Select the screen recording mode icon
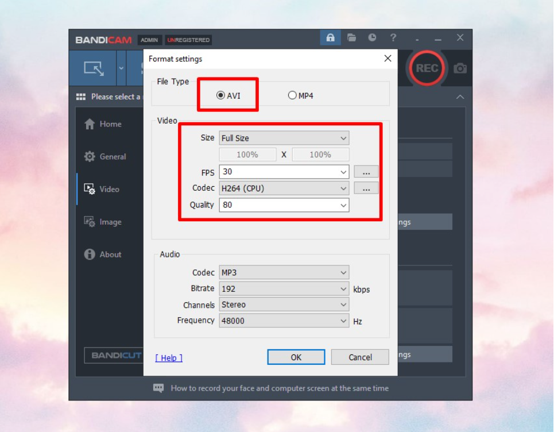 pyautogui.click(x=94, y=68)
